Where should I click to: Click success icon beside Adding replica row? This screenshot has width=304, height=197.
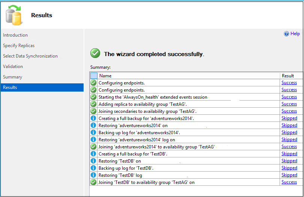94,104
